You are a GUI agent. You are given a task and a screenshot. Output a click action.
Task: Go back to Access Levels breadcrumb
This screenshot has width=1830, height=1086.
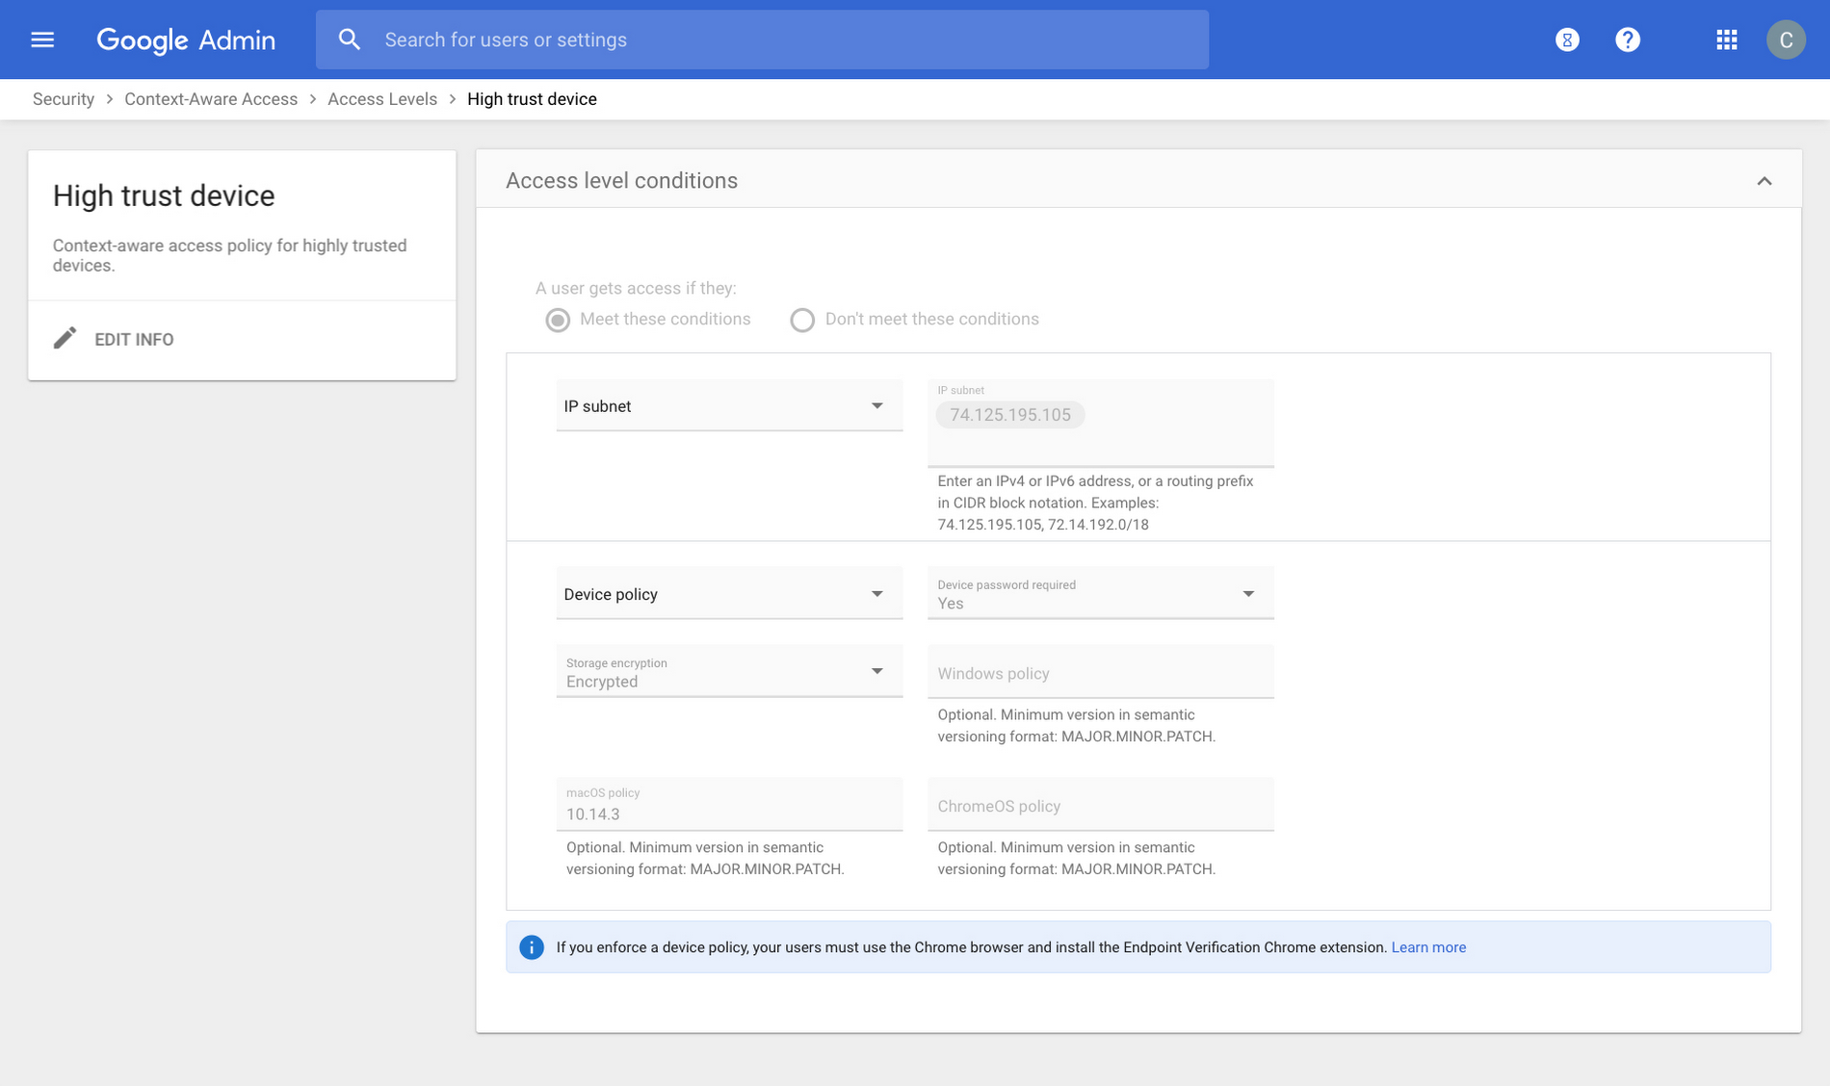(x=381, y=98)
